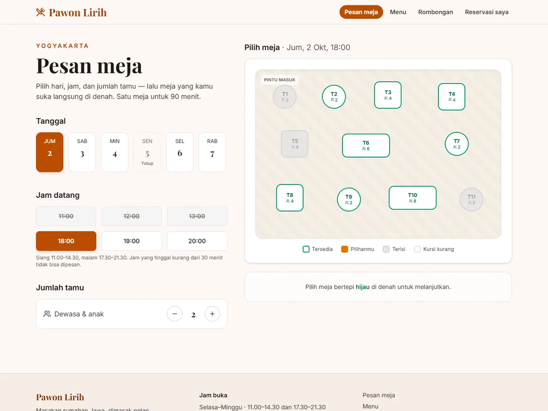Select table T4 on the floor plan
Viewport: 548px width, 411px height.
point(452,97)
